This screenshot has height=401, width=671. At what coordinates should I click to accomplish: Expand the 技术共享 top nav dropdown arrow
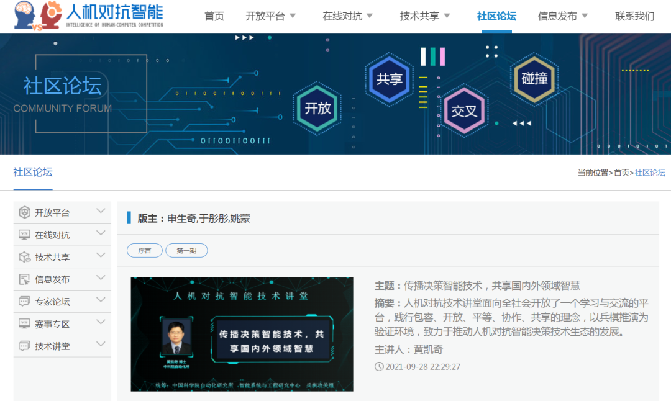(x=447, y=16)
